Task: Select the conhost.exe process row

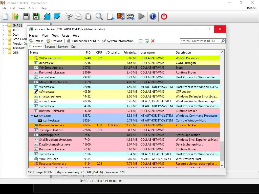Action: coord(124,120)
